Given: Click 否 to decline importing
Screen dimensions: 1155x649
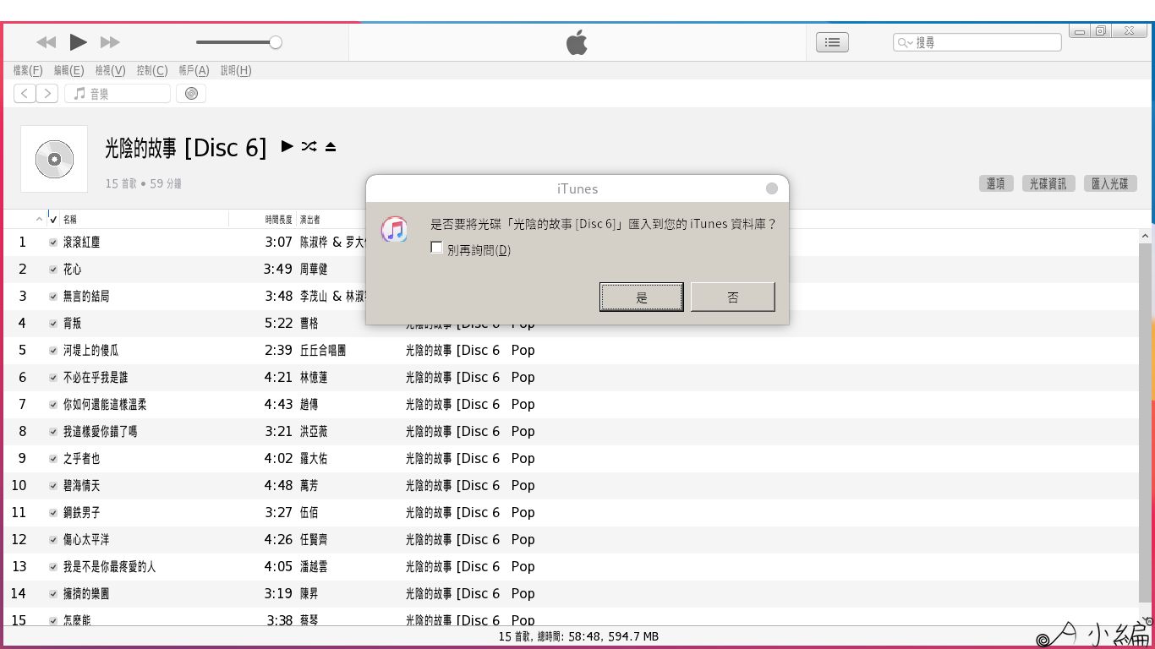Looking at the screenshot, I should click(x=733, y=297).
